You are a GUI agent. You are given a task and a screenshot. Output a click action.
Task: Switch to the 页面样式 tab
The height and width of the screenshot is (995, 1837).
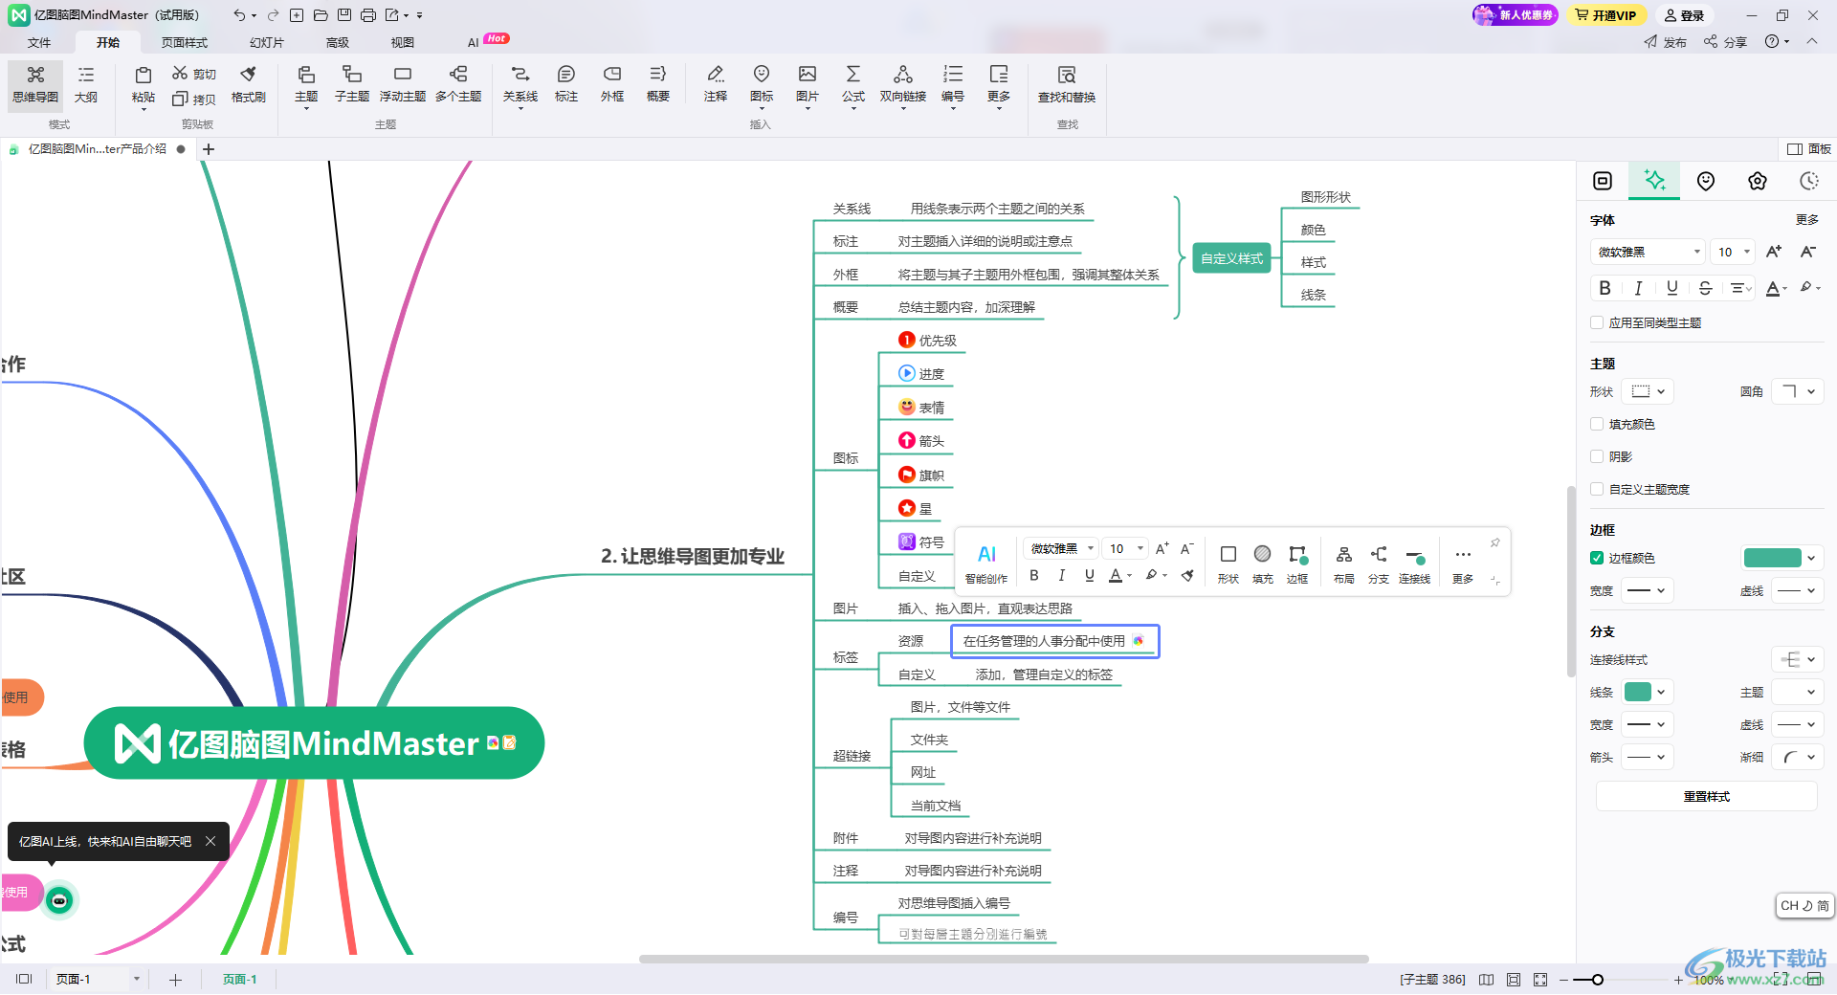[x=185, y=43]
